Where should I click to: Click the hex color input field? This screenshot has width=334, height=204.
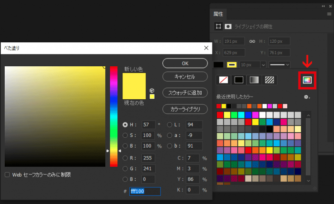(x=145, y=191)
